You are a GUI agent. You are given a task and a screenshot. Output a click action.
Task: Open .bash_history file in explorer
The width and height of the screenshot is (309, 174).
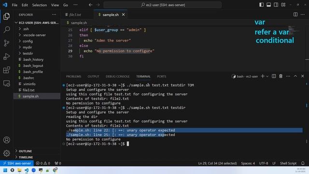point(37,59)
